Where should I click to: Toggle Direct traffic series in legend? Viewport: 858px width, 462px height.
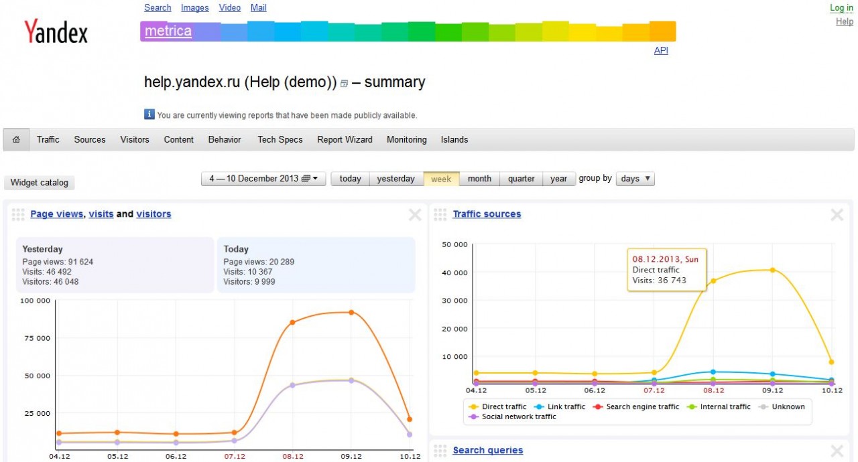click(498, 406)
